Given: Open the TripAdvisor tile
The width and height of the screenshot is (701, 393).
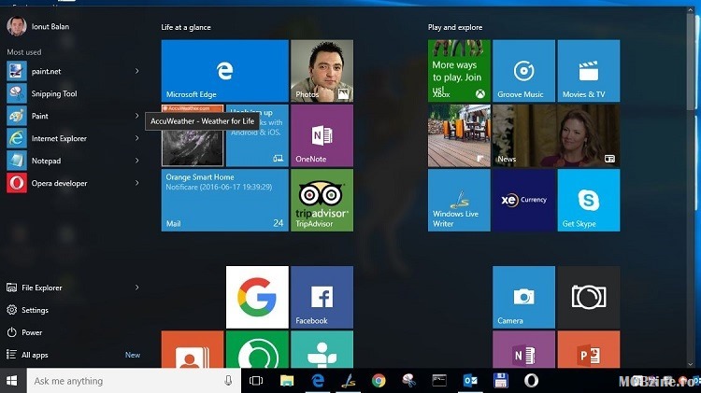Looking at the screenshot, I should [x=322, y=200].
